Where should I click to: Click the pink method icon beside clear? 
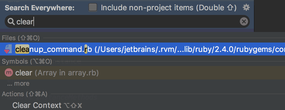click(9, 73)
